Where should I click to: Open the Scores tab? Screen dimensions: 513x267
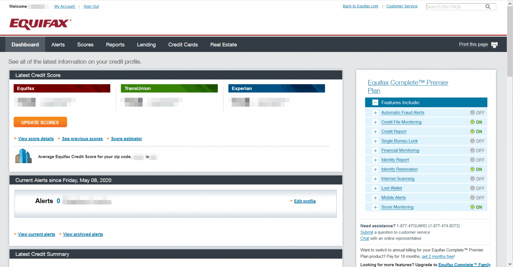(x=85, y=45)
